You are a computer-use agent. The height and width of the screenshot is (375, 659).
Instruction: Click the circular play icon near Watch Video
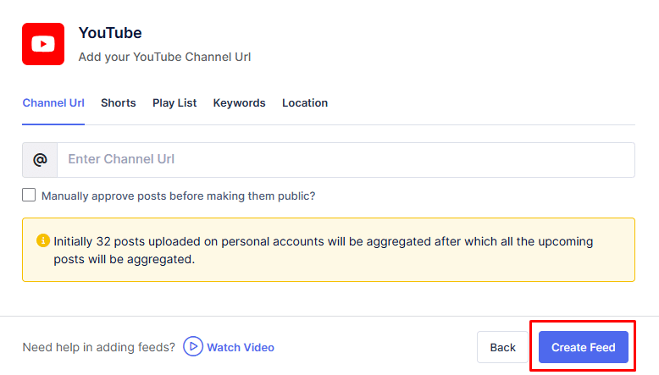tap(193, 347)
